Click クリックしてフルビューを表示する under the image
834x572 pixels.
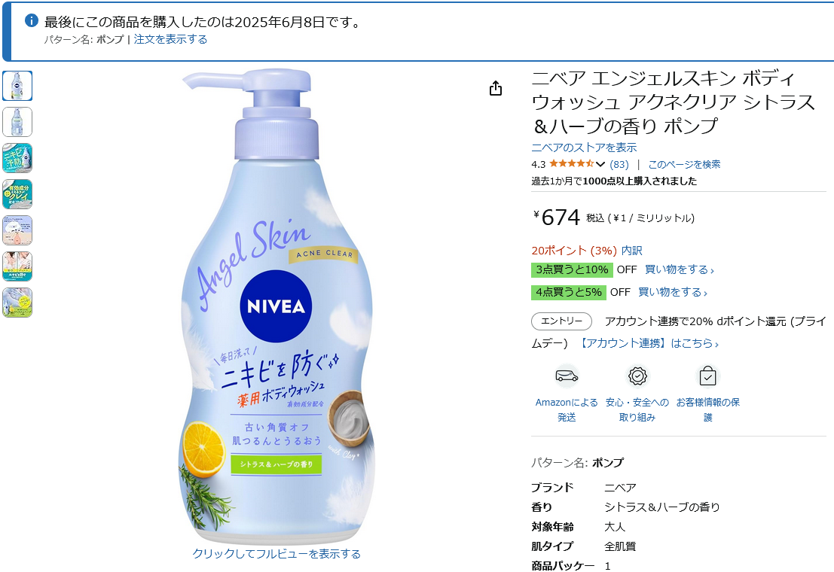(276, 554)
